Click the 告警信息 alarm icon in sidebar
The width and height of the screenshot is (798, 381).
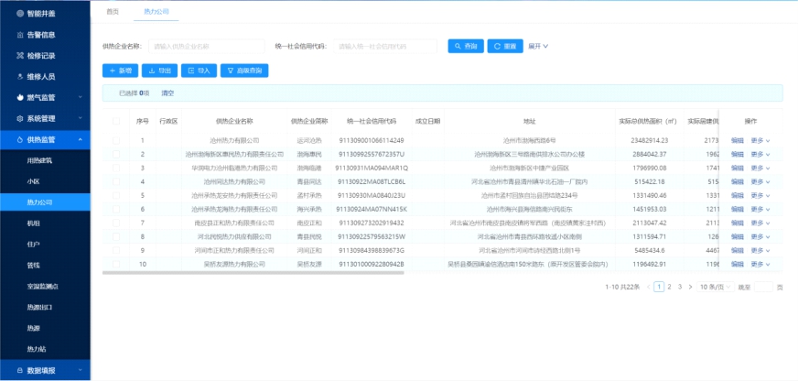20,35
